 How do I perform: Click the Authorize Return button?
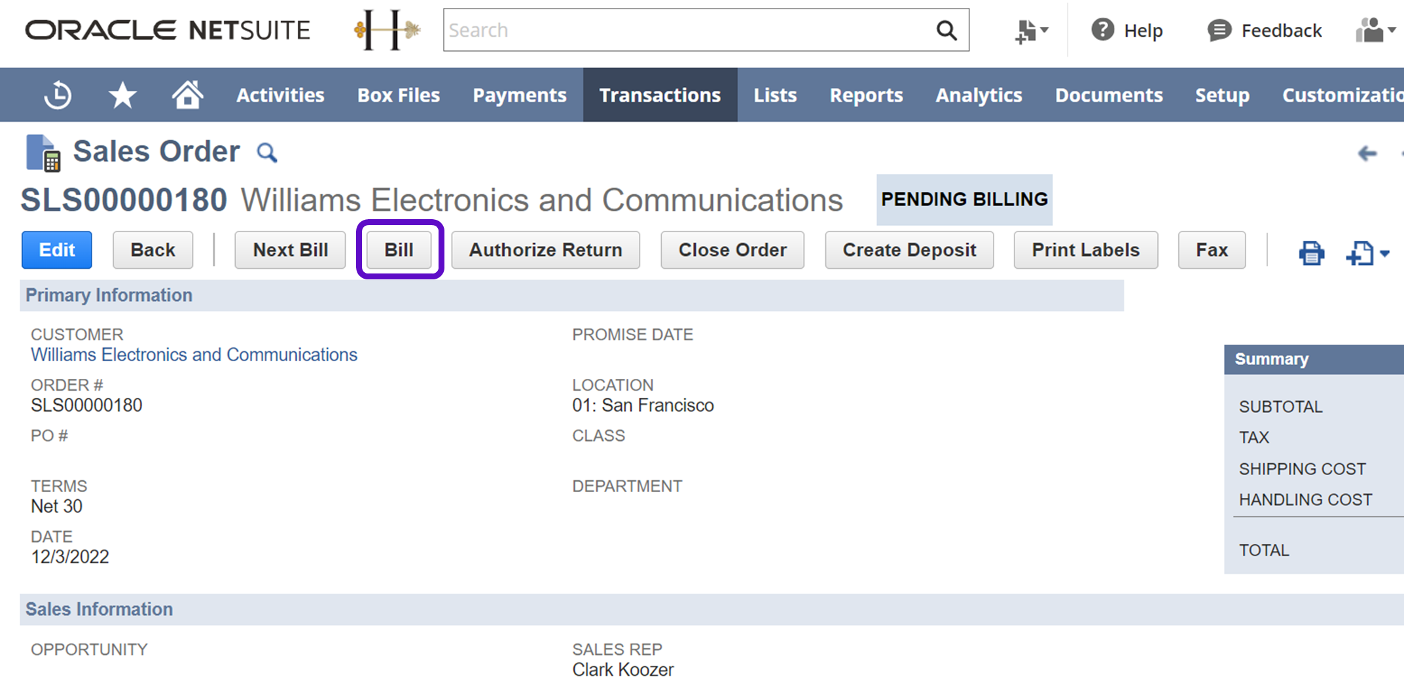tap(545, 250)
